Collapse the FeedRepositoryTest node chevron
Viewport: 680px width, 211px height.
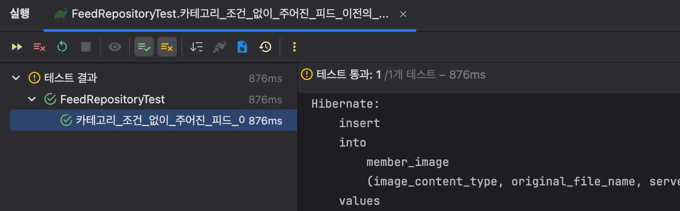pyautogui.click(x=32, y=99)
